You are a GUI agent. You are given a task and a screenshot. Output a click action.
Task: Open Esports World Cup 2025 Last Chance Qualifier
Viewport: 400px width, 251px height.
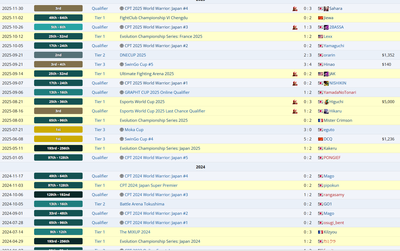tap(163, 111)
